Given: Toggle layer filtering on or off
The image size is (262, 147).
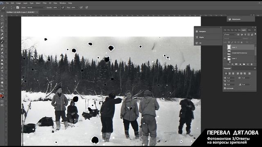Looking at the screenshot, I should point(255,34).
